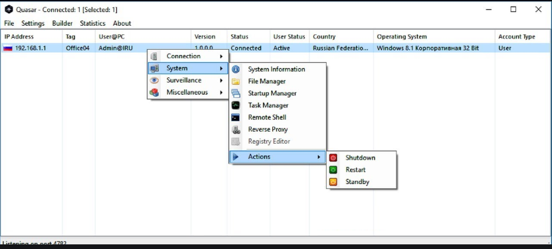
Task: Click the Windows 8.1 operating system cell
Action: [428, 48]
